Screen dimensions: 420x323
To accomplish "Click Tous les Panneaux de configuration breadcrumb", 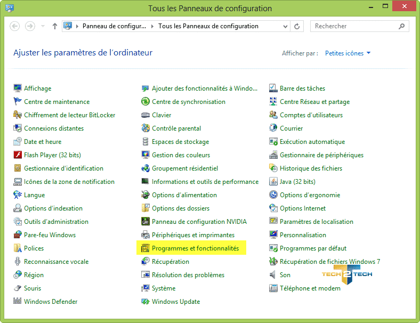I will pos(208,26).
